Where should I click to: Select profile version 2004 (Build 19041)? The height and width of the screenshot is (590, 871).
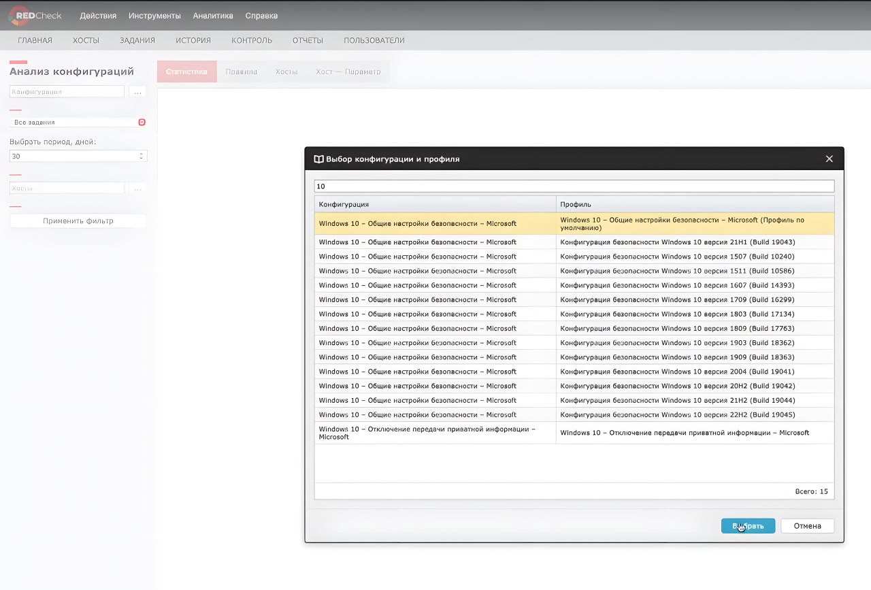(574, 372)
